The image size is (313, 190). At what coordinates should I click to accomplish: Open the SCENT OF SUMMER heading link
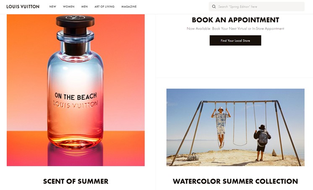point(76,181)
